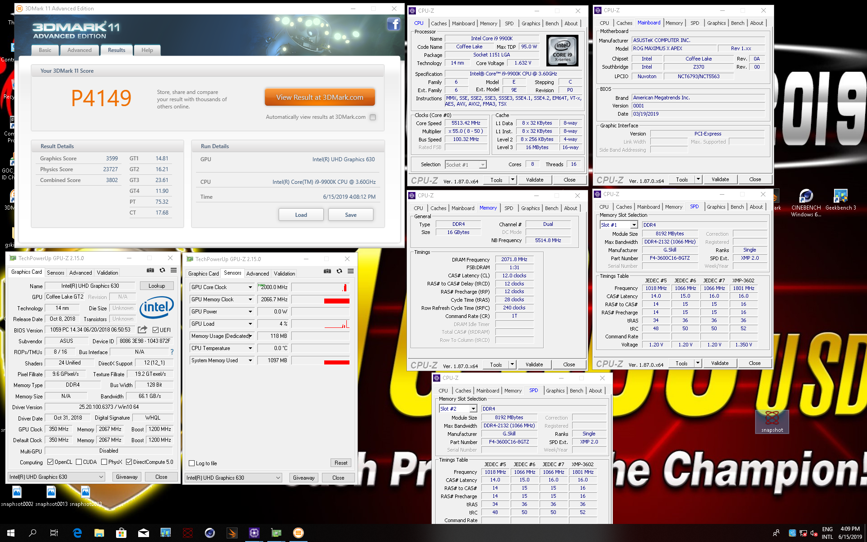Click View Result at 3DMark.com button
This screenshot has width=867, height=542.
[320, 98]
